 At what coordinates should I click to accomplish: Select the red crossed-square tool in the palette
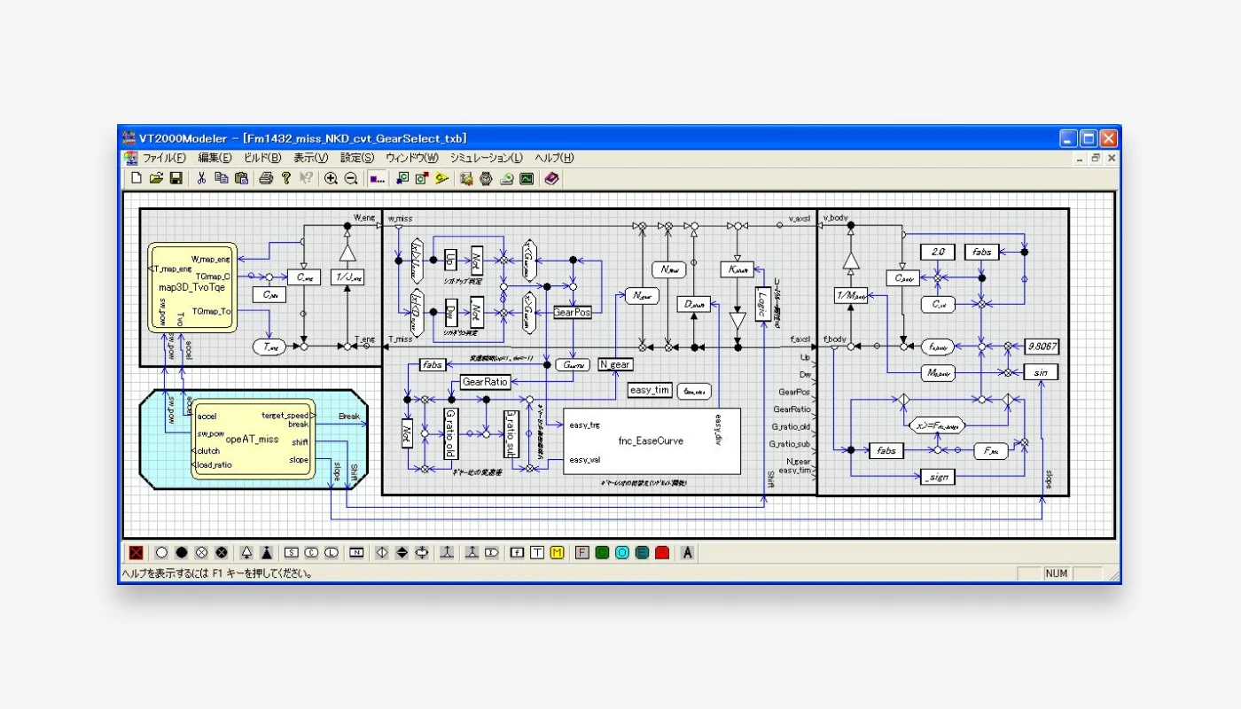coord(136,553)
